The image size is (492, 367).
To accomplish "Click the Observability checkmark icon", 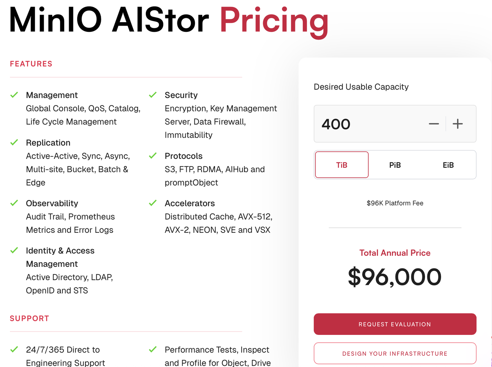I will point(14,203).
